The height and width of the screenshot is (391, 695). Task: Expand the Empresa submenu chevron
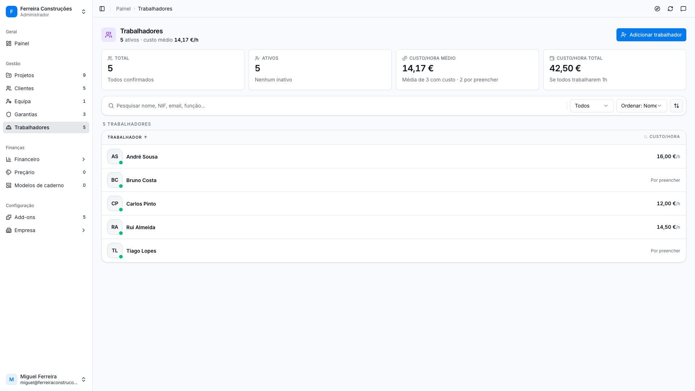click(x=84, y=230)
